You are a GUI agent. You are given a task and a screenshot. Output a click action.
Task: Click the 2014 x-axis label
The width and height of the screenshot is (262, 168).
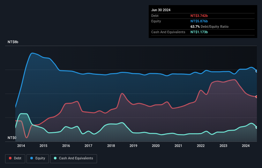(x=21, y=146)
